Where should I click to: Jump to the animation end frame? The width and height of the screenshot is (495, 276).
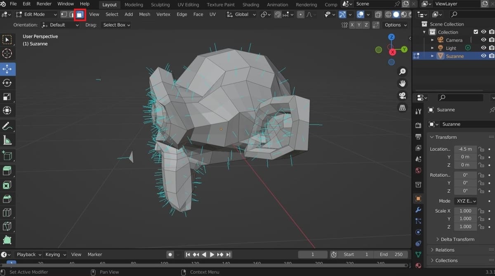[x=229, y=255]
